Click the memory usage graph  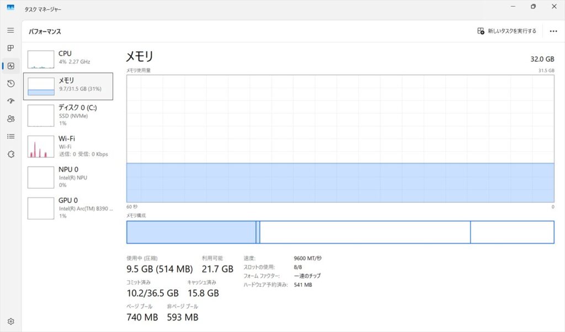pyautogui.click(x=340, y=138)
